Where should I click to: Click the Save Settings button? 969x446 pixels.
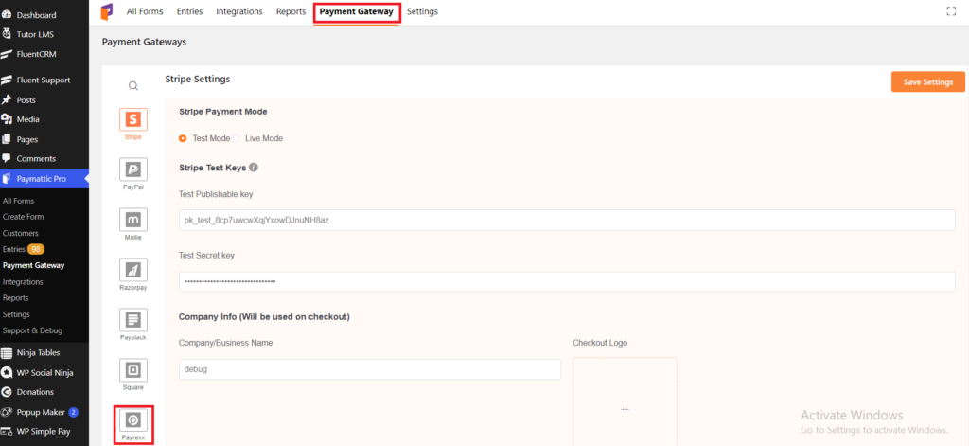[928, 81]
